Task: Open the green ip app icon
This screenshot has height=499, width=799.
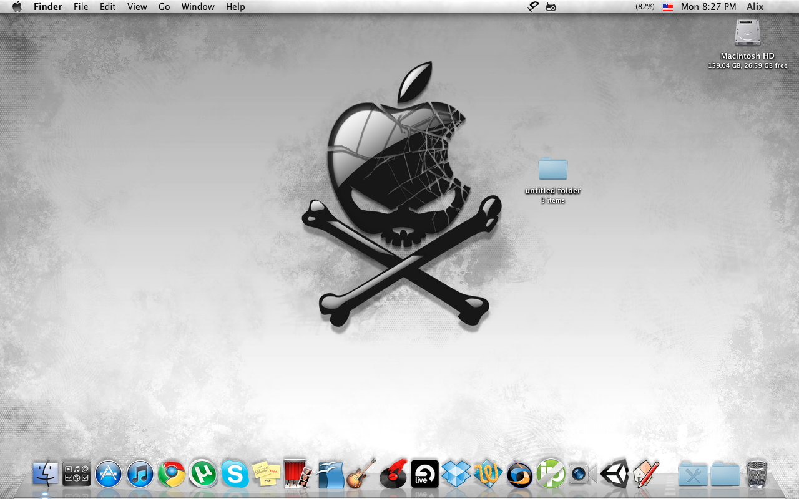Action: click(x=551, y=474)
